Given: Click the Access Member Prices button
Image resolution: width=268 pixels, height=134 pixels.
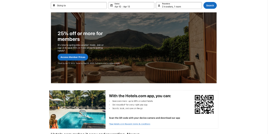Looking at the screenshot, I should click(x=73, y=57).
